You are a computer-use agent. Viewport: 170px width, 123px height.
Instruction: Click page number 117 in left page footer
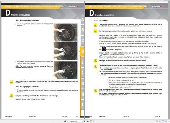[x=77, y=116]
